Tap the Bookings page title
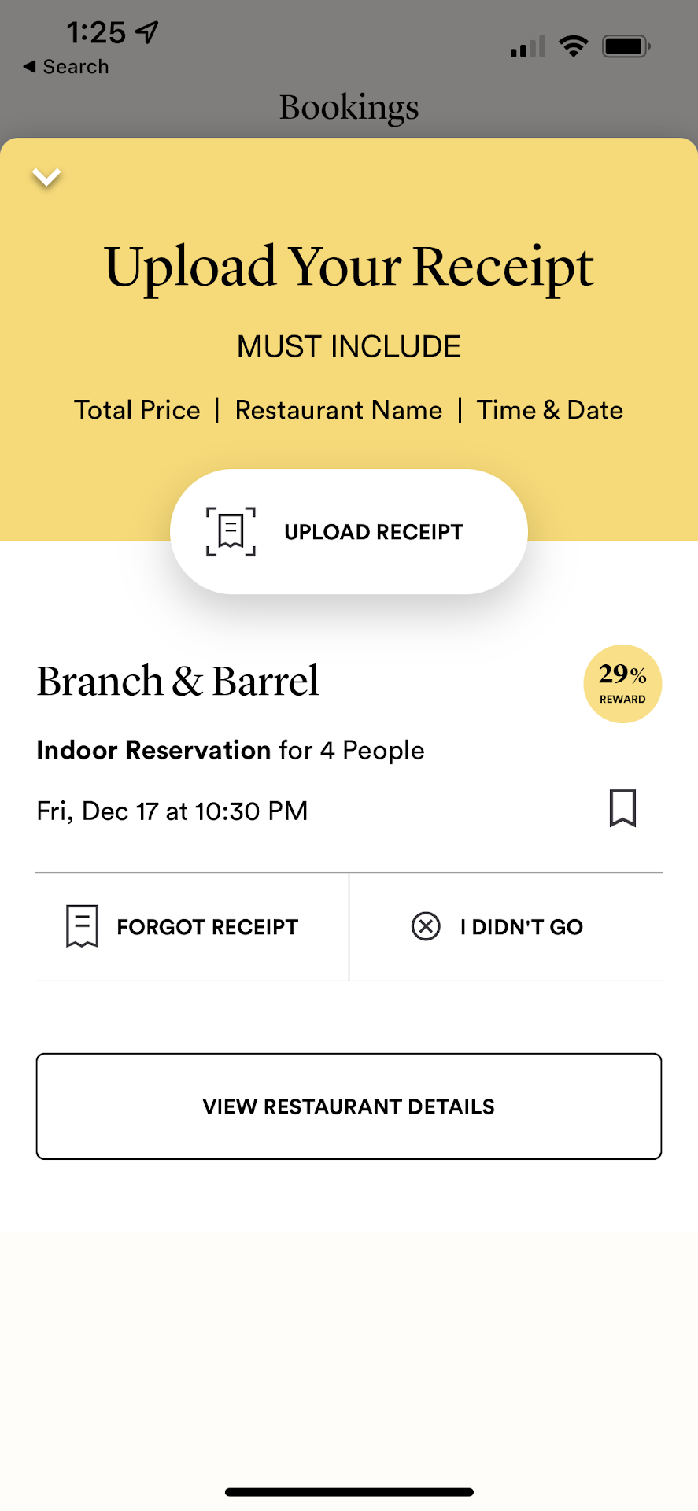This screenshot has height=1511, width=698. pos(349,107)
